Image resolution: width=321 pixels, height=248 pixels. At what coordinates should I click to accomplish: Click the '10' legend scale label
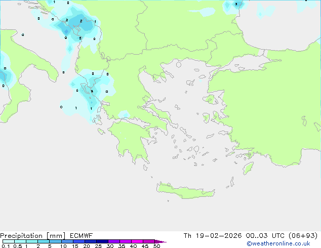(63, 246)
